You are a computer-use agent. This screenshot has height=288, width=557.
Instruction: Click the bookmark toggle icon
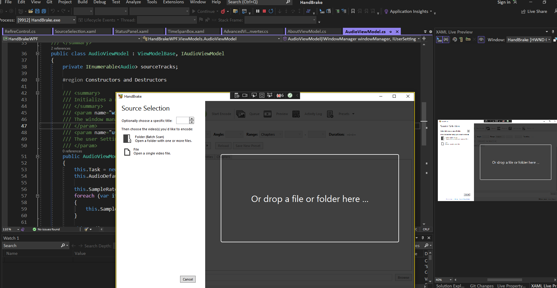(x=353, y=11)
